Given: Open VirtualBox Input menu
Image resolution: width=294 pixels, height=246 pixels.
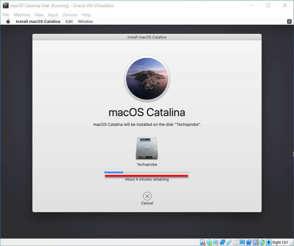Looking at the screenshot, I should (x=53, y=15).
